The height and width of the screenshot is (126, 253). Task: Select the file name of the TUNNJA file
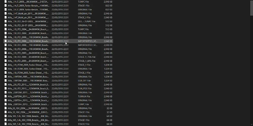[x=28, y=96]
